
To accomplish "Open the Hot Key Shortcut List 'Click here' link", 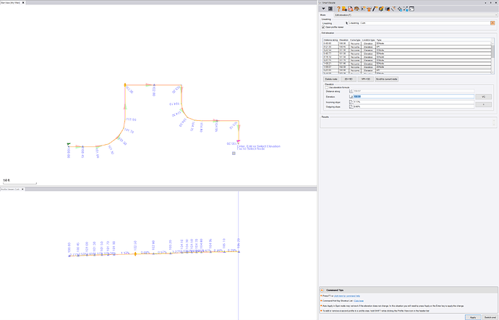I will click(359, 301).
